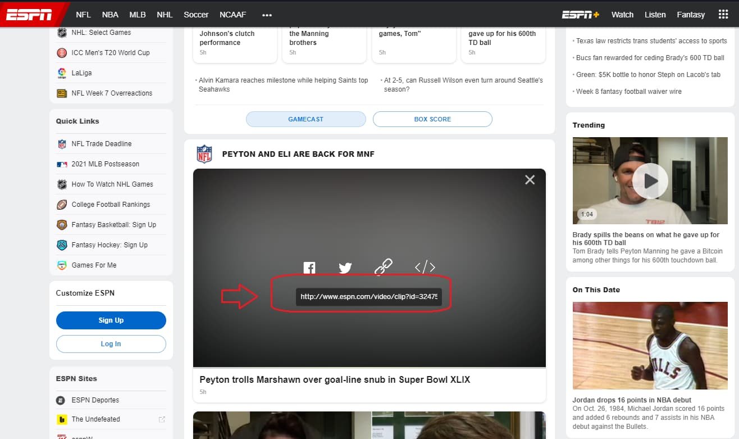Click the copy link chain icon
Screen dimensions: 739x439
pos(383,267)
